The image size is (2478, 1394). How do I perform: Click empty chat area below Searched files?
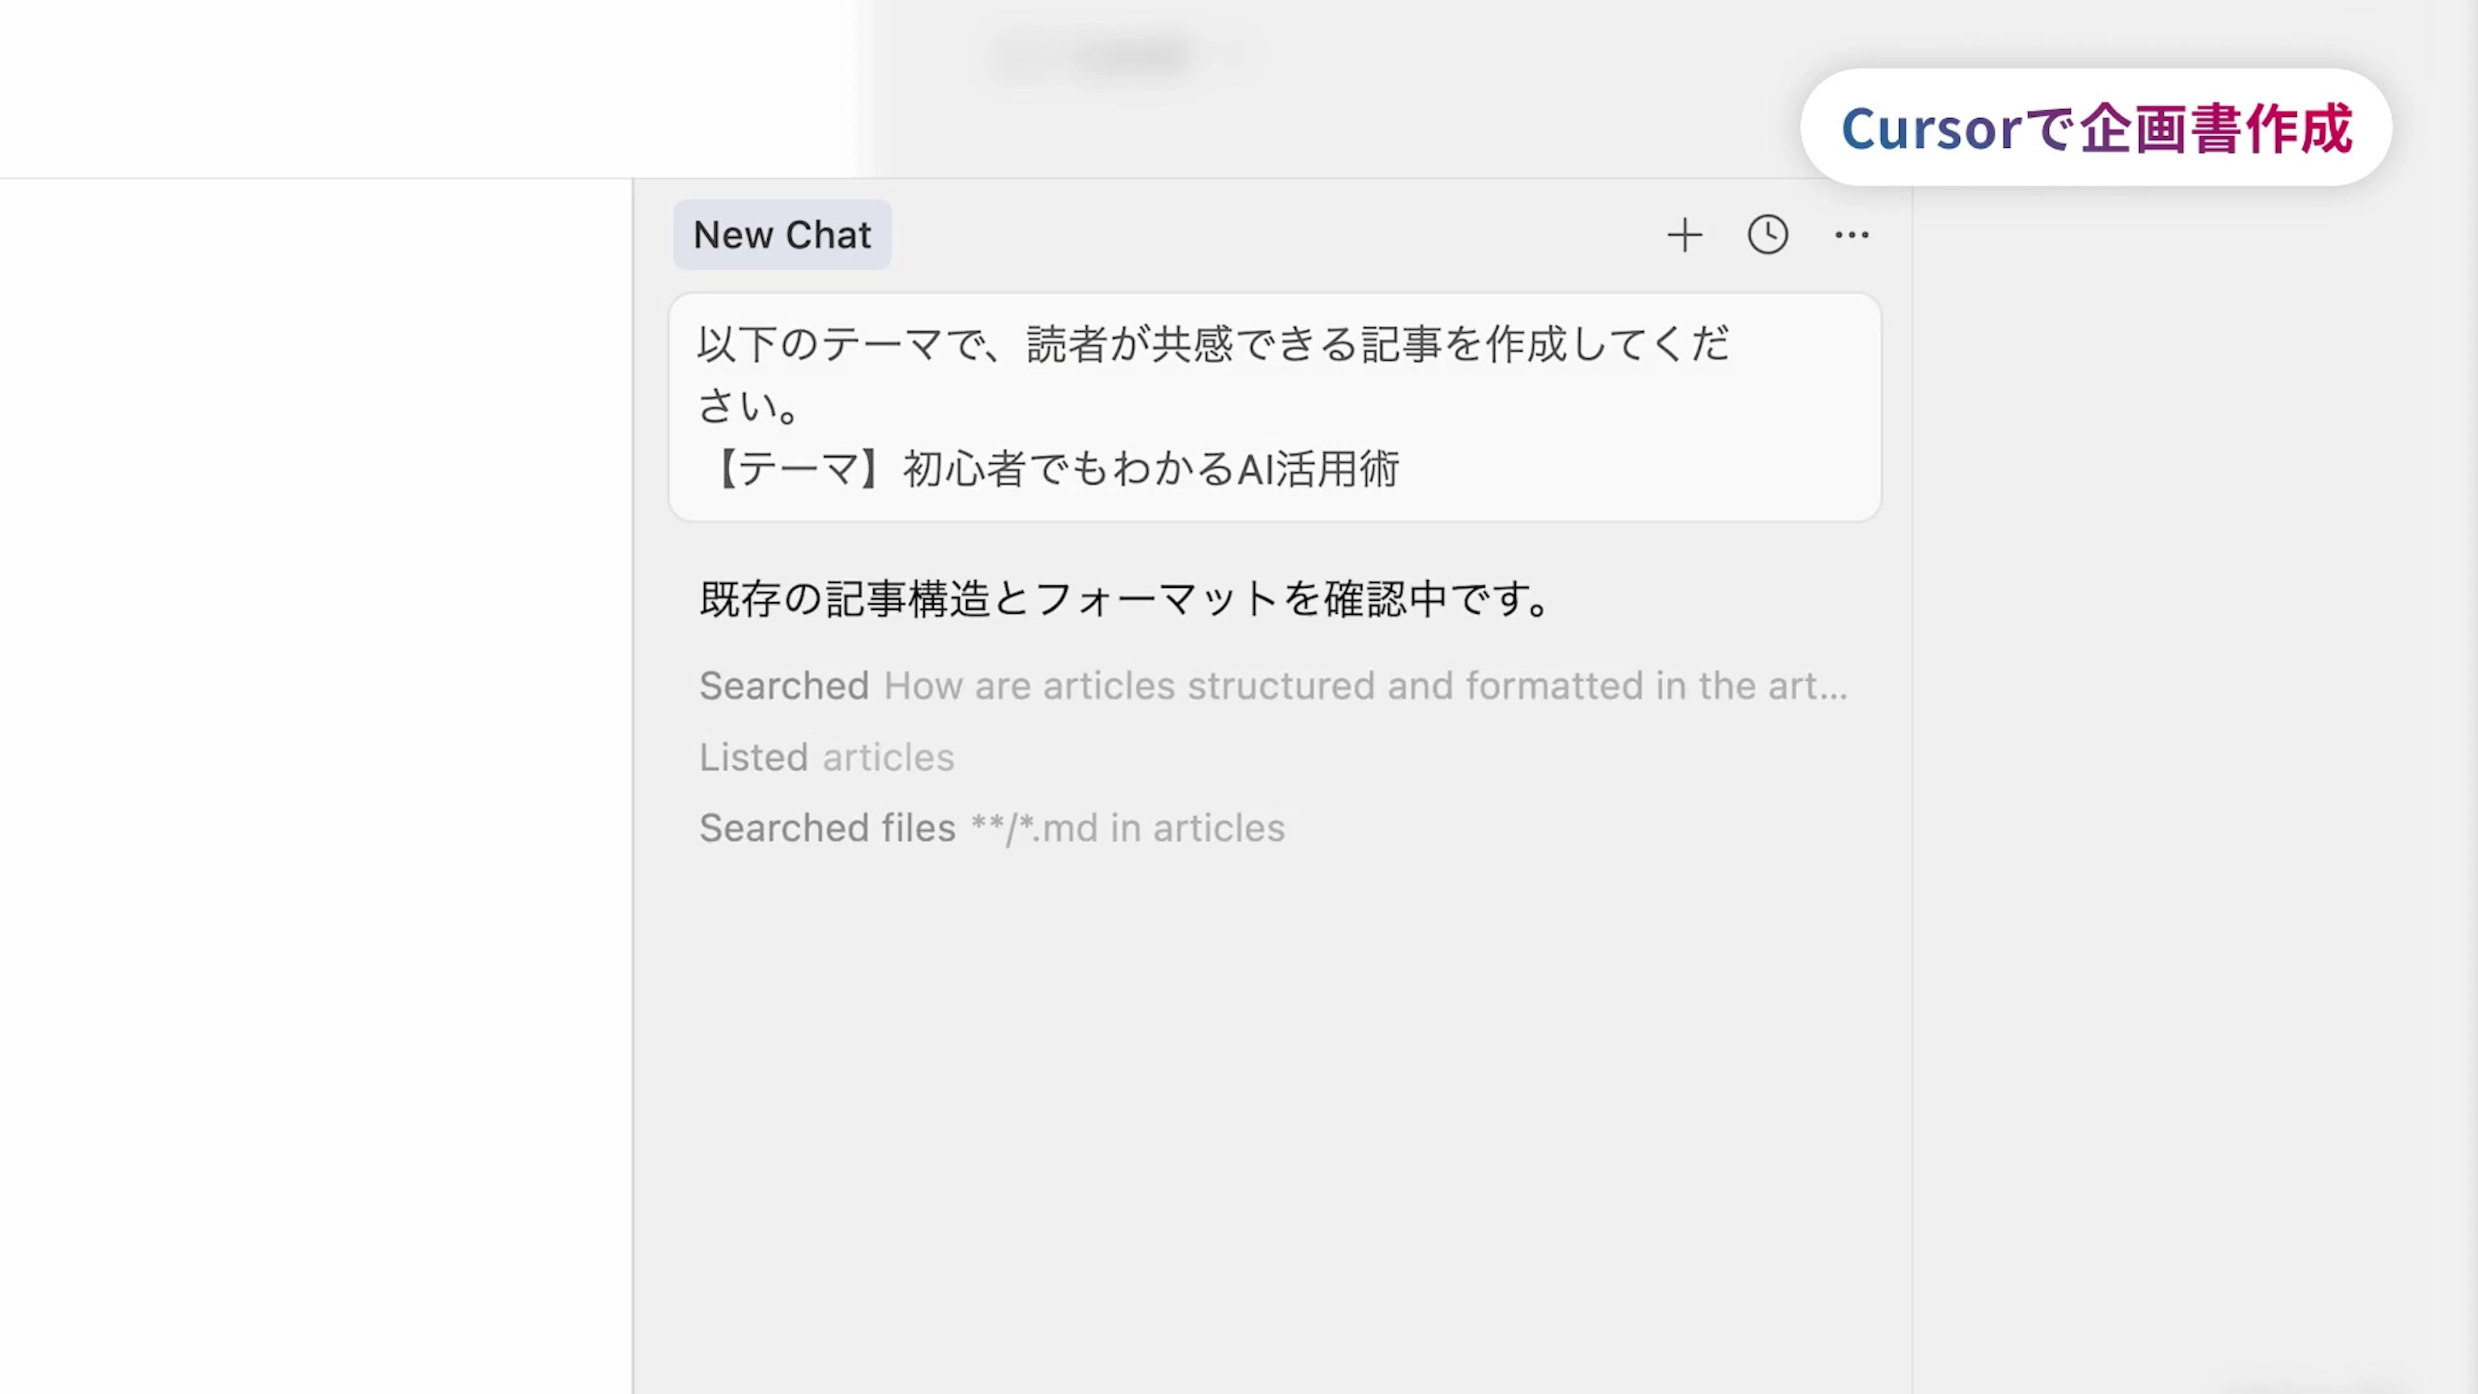(x=1270, y=1106)
